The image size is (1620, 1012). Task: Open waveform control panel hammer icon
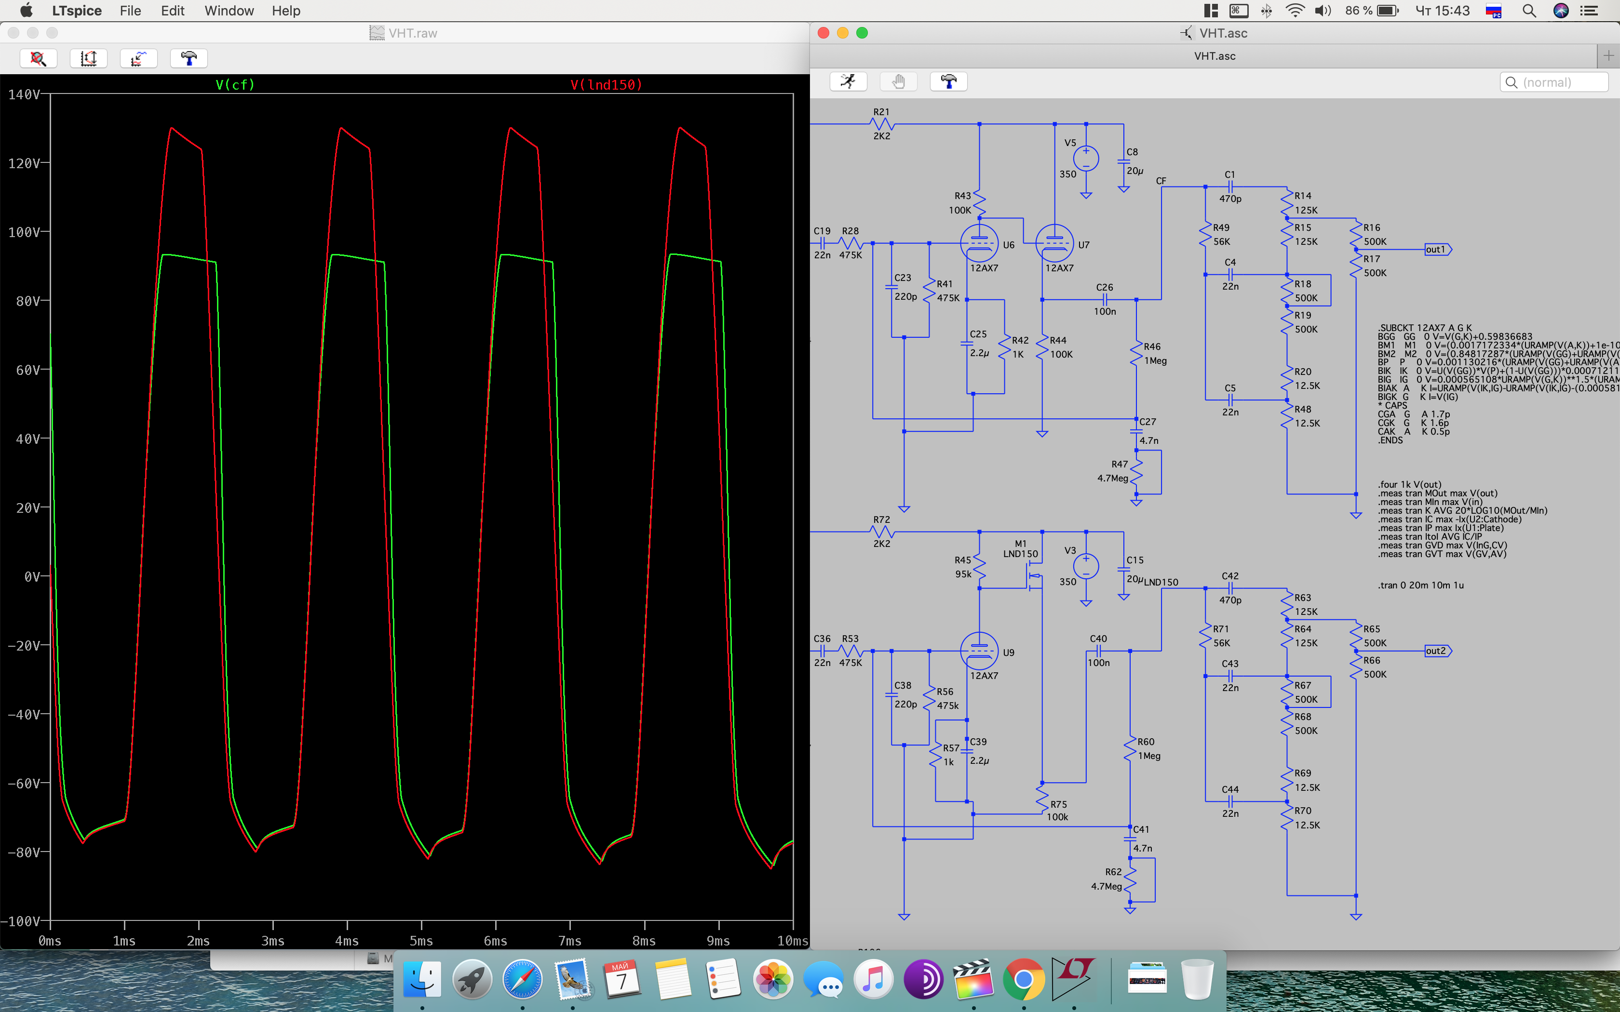click(189, 59)
